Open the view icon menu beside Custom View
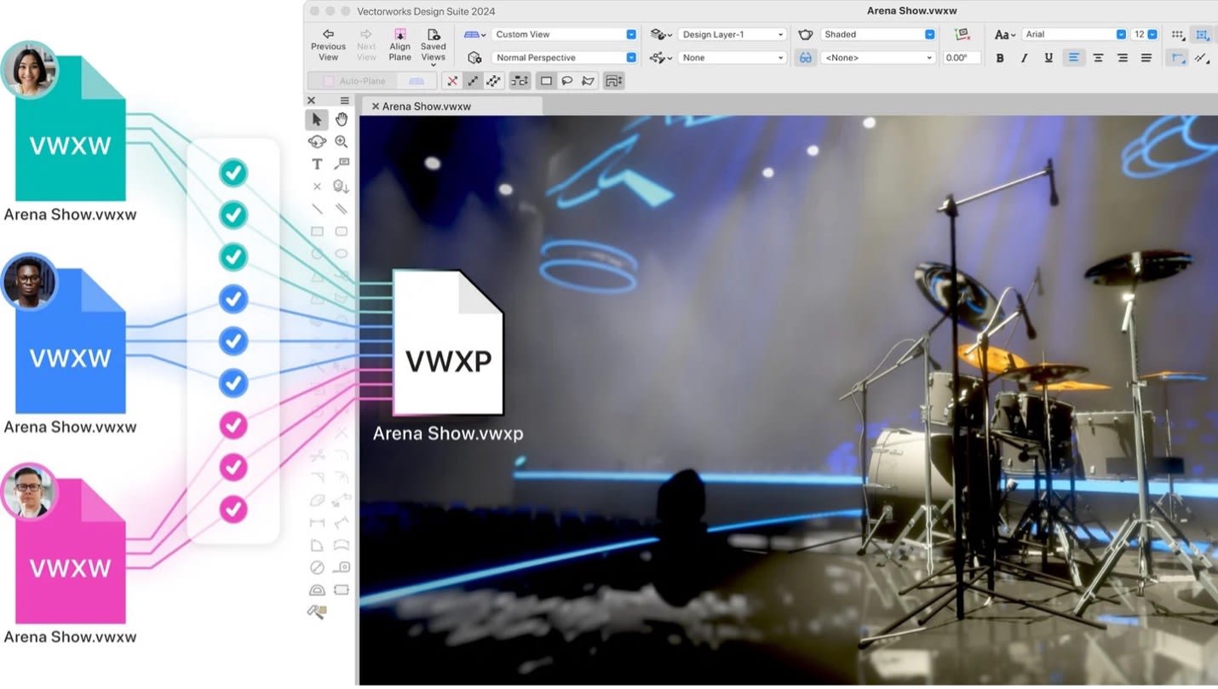The width and height of the screenshot is (1218, 689). click(x=474, y=34)
